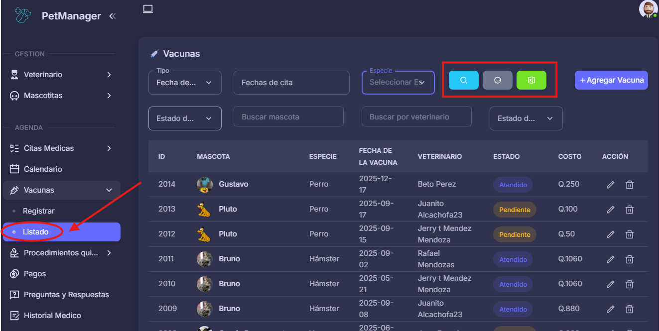
Task: Go to Pagos in sidebar
Action: [x=35, y=274]
